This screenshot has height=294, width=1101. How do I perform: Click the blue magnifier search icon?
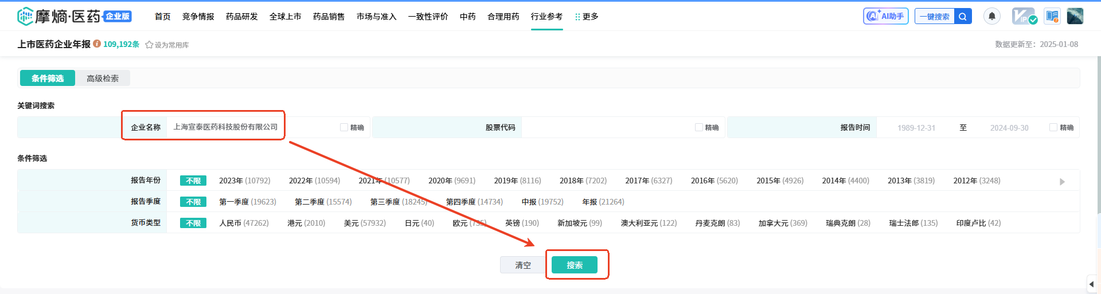click(963, 17)
